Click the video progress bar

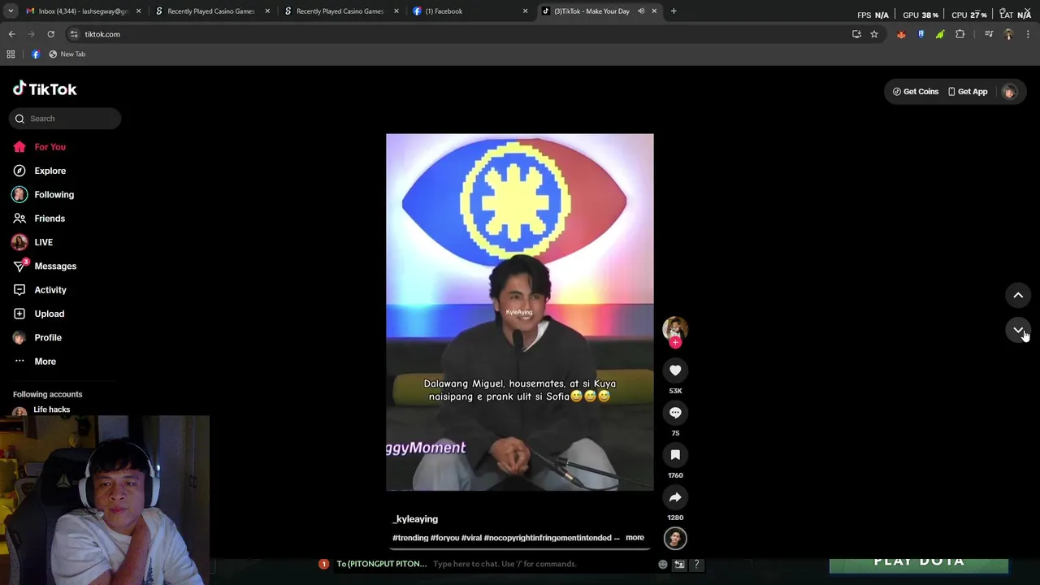point(520,549)
